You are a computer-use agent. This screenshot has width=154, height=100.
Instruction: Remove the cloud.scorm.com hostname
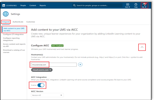50,70
